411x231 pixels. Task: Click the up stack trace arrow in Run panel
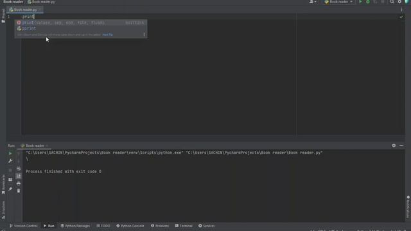pos(19,154)
